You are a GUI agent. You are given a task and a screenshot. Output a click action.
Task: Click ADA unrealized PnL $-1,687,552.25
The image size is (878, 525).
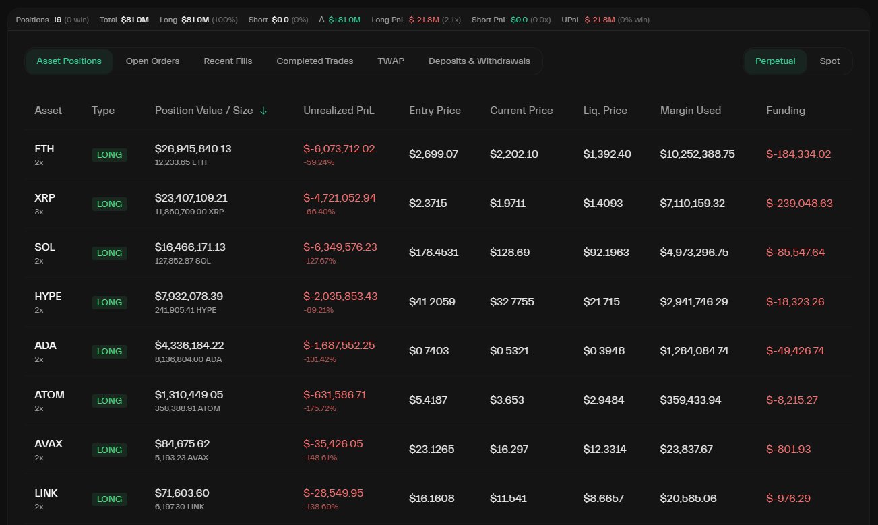click(339, 346)
